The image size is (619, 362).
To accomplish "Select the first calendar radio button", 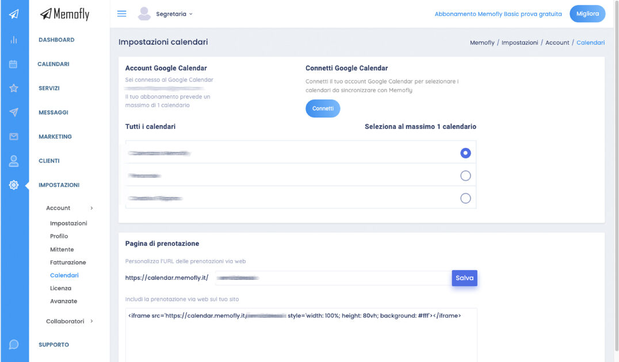I will click(x=465, y=153).
